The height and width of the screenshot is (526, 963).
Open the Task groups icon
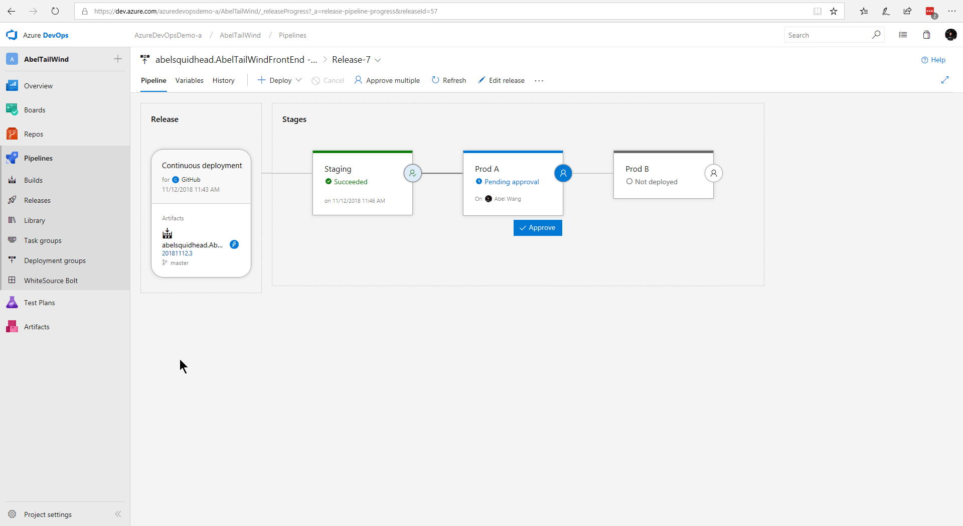[x=12, y=240]
